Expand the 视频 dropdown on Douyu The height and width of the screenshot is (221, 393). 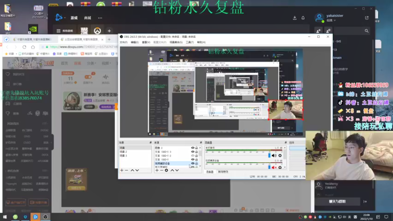106,63
